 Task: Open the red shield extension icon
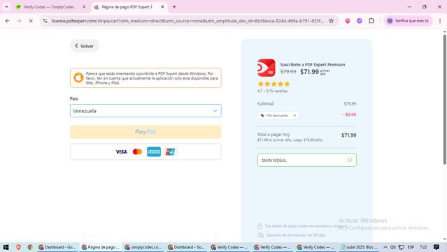coord(347,21)
